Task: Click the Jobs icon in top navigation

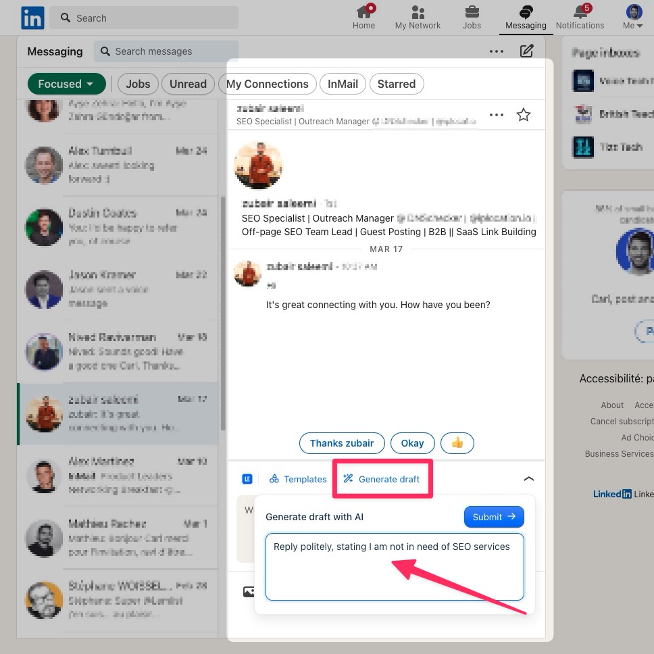Action: coord(472,17)
